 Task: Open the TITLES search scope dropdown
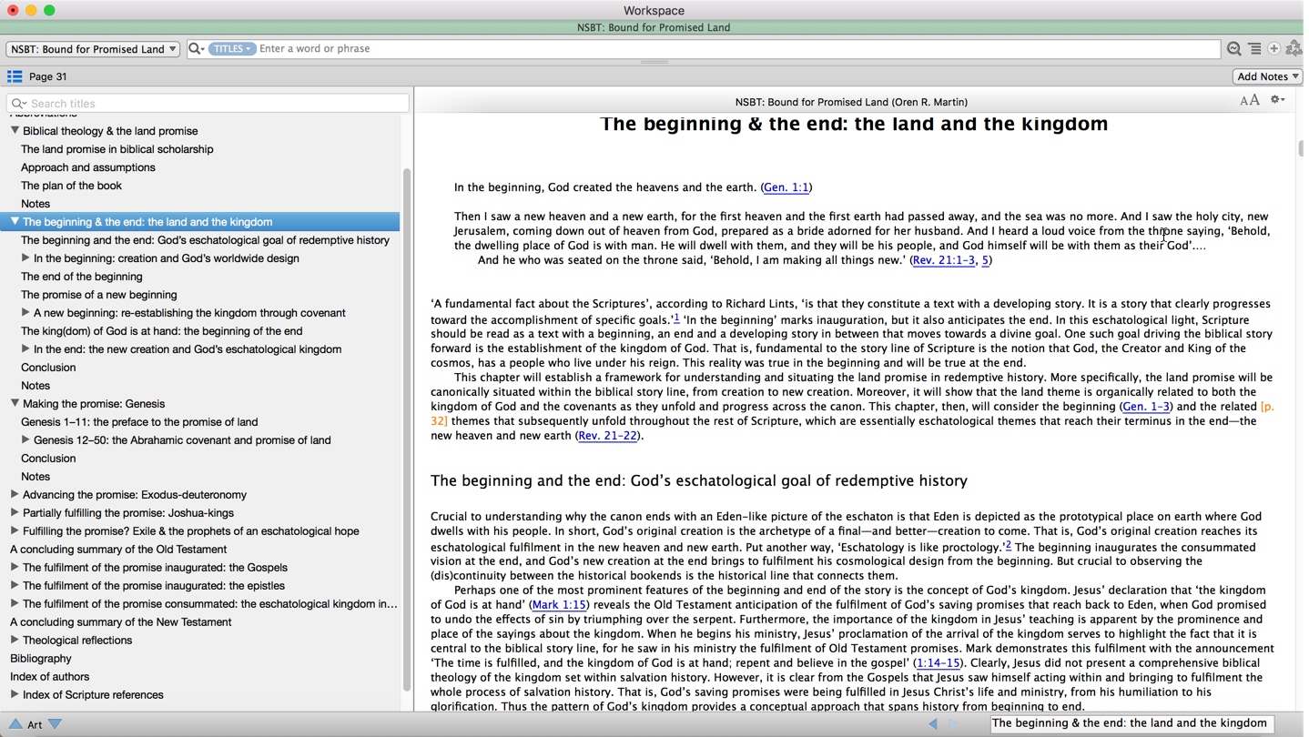[x=231, y=49]
